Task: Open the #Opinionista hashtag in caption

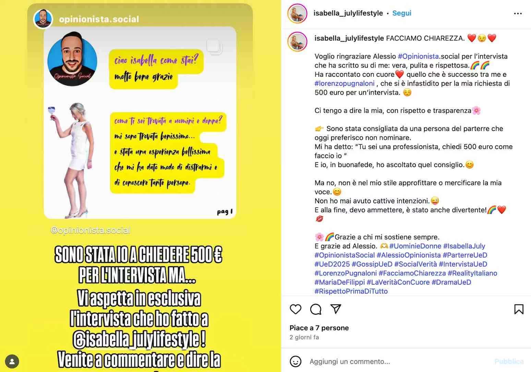Action: 418,56
